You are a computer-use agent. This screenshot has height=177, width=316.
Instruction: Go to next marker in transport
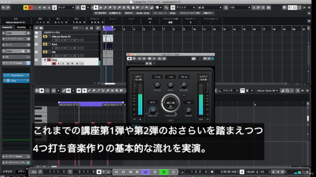click(x=123, y=172)
